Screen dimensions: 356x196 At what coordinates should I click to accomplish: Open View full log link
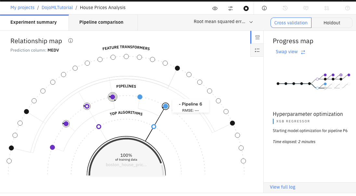pyautogui.click(x=283, y=187)
